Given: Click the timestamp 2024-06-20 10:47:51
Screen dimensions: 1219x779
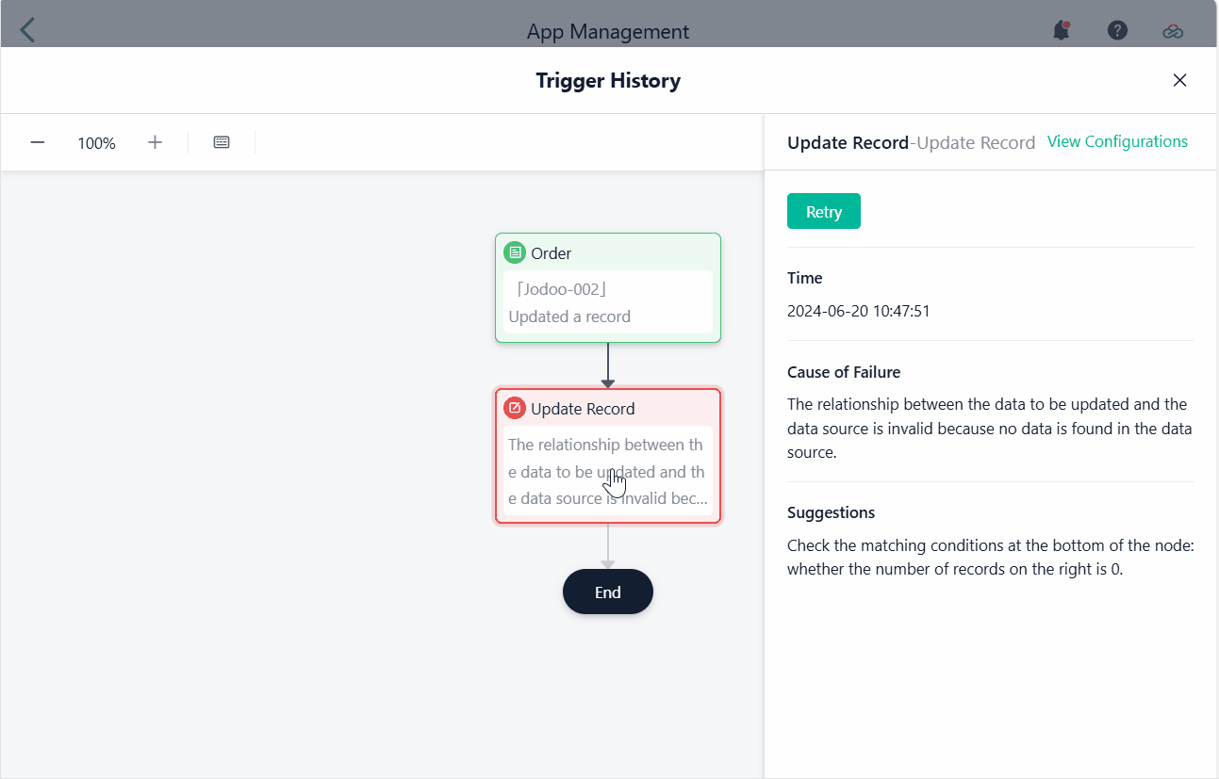Looking at the screenshot, I should click(859, 311).
